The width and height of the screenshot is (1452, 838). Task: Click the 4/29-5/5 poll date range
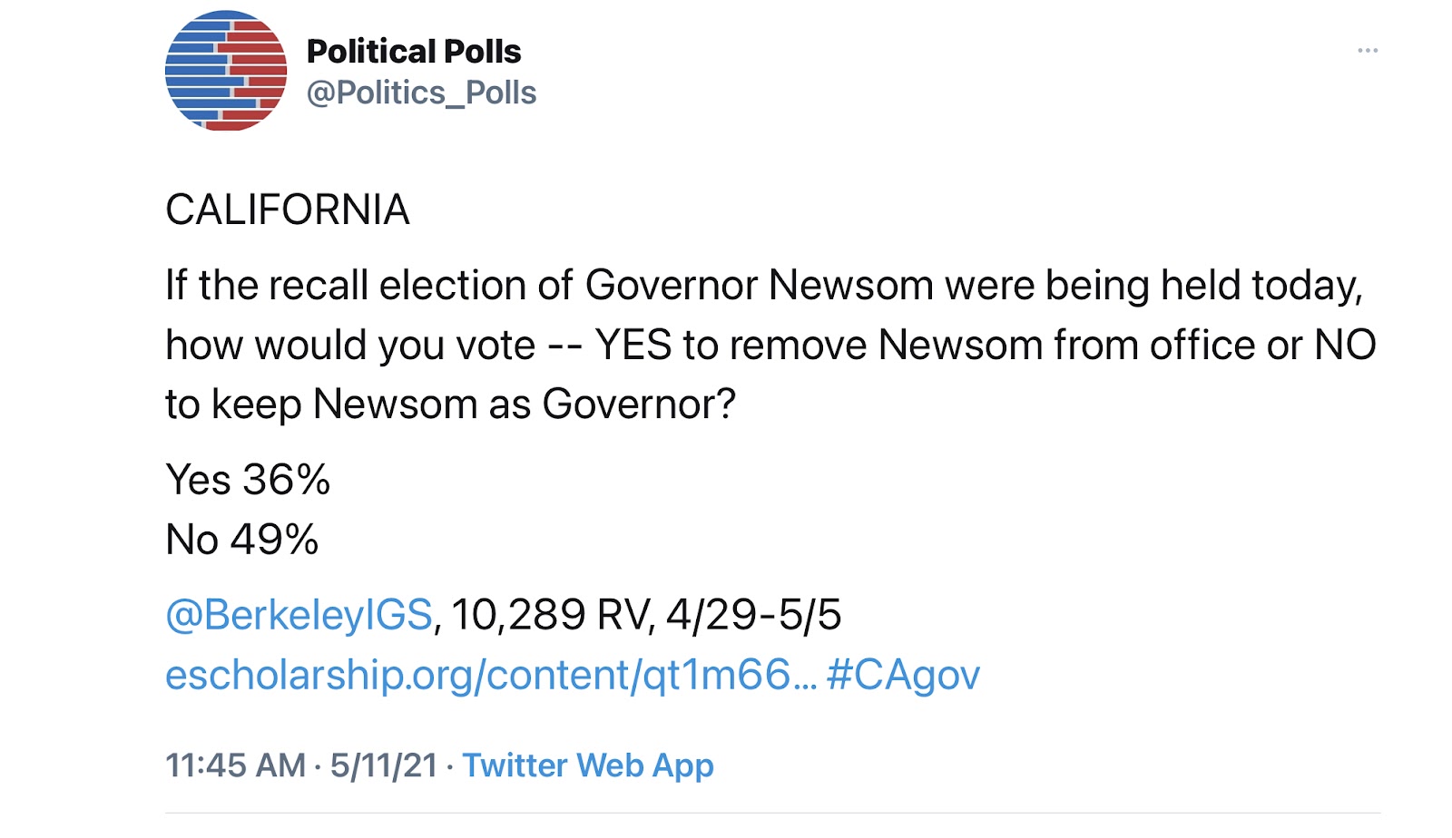[753, 615]
